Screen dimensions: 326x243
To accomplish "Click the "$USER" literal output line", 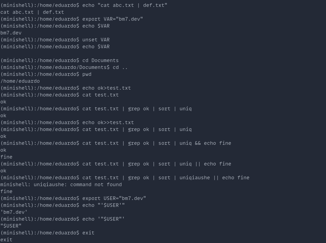I will [x=11, y=226].
